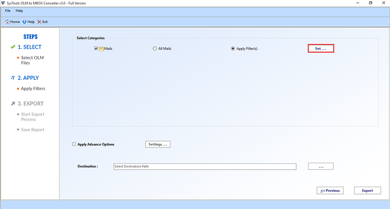Click the green checkmark beside 1. SELECT
Image resolution: width=390 pixels, height=209 pixels.
tap(13, 47)
